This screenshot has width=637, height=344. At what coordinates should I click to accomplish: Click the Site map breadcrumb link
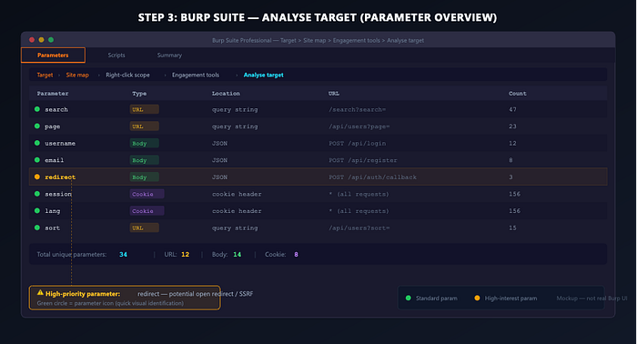coord(77,76)
